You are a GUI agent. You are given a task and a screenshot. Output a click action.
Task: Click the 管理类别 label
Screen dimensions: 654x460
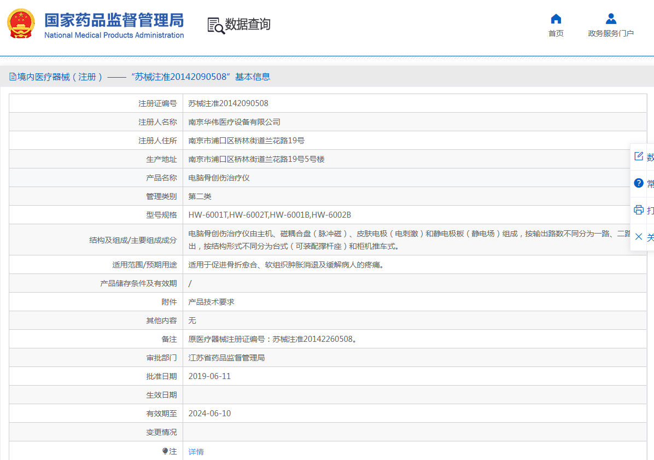[x=161, y=196]
